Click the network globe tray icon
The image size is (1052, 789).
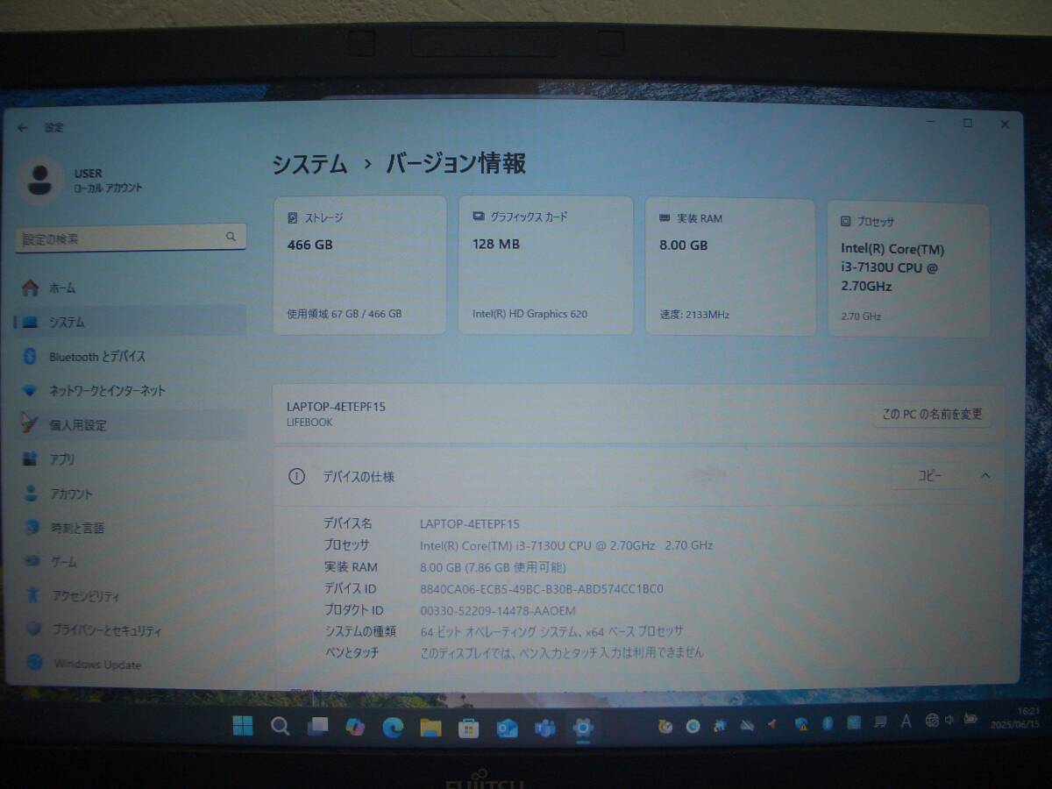(x=932, y=721)
